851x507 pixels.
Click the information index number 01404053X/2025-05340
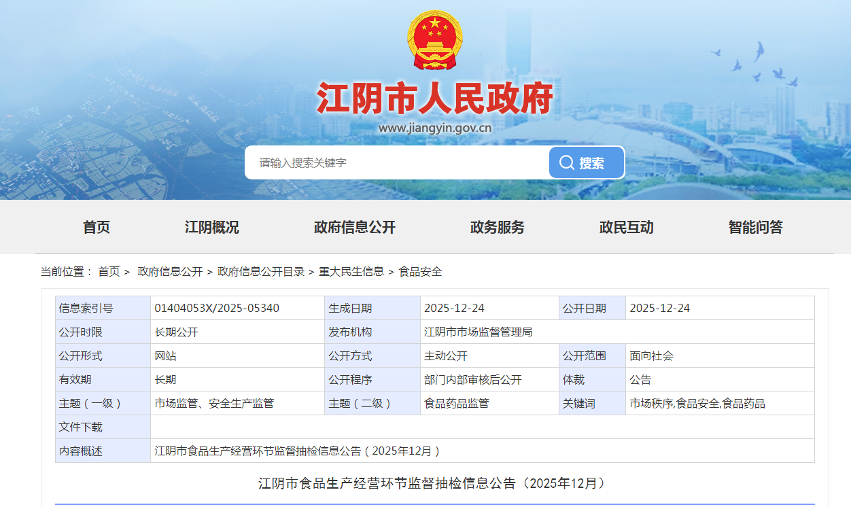click(217, 308)
